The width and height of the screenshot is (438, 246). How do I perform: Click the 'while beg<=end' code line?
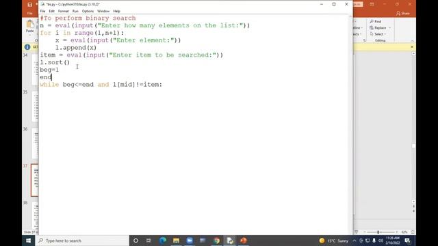coord(101,85)
